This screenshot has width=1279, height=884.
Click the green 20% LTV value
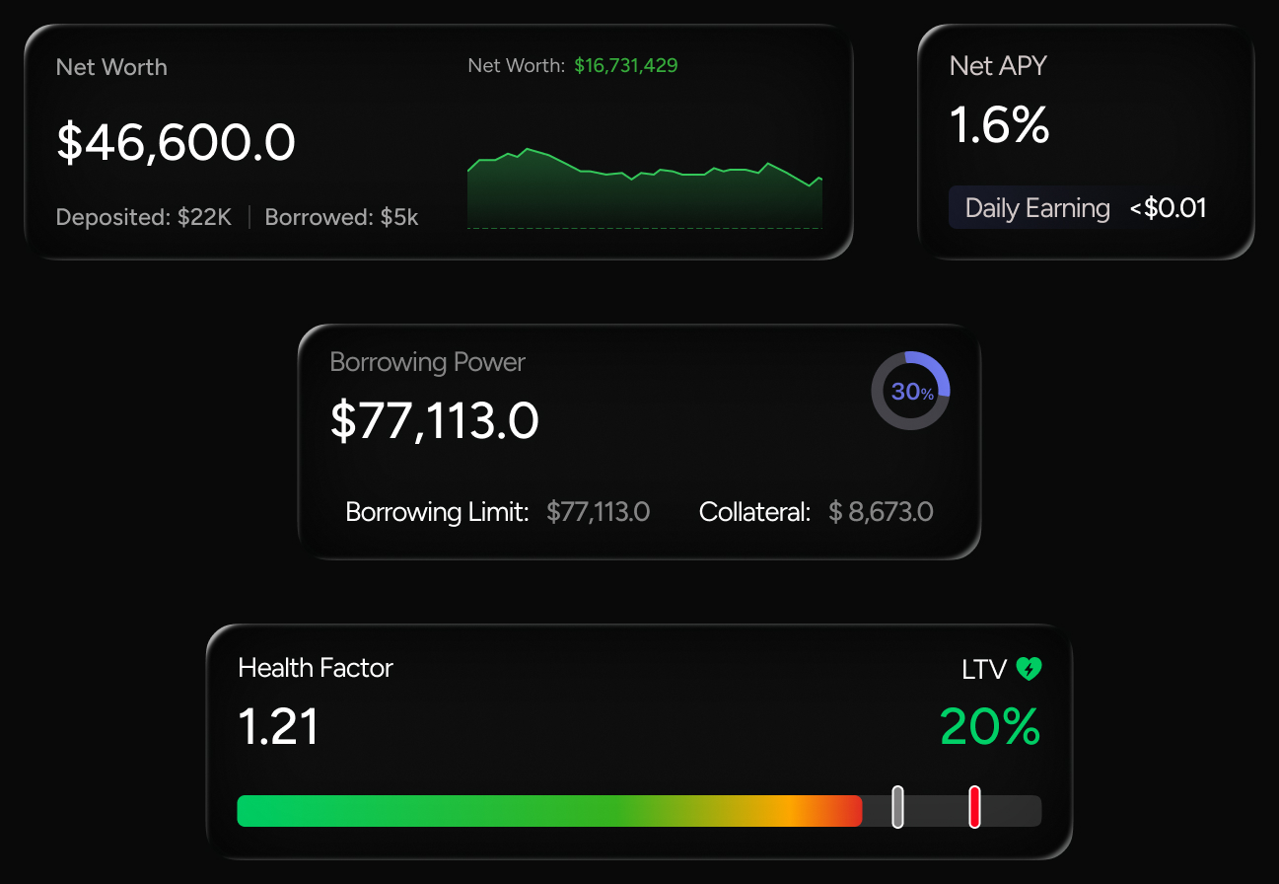point(990,727)
